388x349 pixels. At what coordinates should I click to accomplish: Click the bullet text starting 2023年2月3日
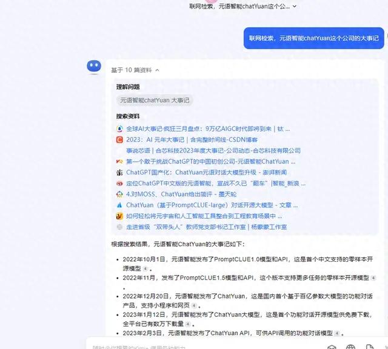coord(233,333)
